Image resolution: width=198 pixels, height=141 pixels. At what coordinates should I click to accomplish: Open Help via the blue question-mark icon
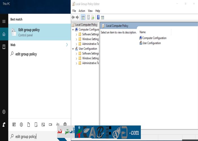[98, 17]
